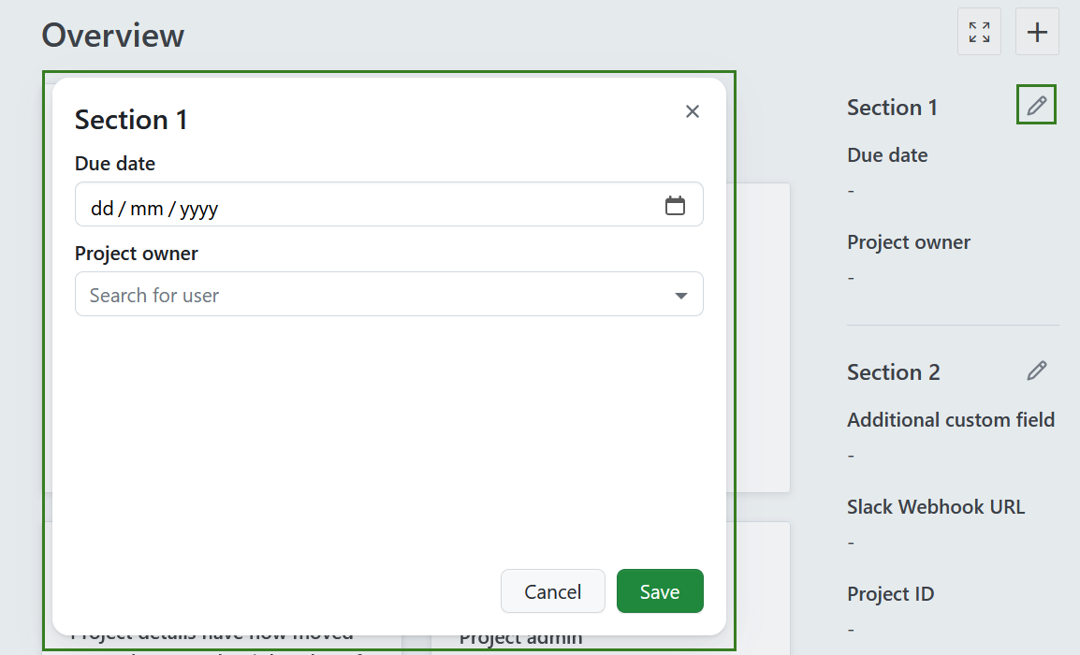1080x655 pixels.
Task: Expand the Project owner dropdown arrow
Action: pyautogui.click(x=680, y=296)
